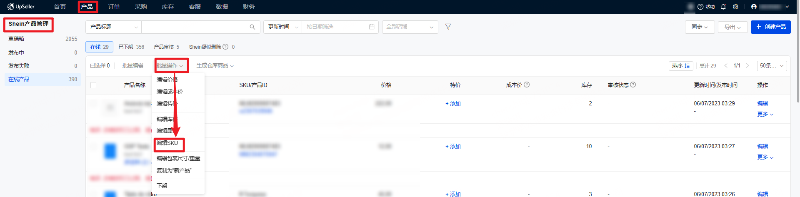Switch to the 产品审核 5 tab
The height and width of the screenshot is (197, 800).
(x=166, y=47)
